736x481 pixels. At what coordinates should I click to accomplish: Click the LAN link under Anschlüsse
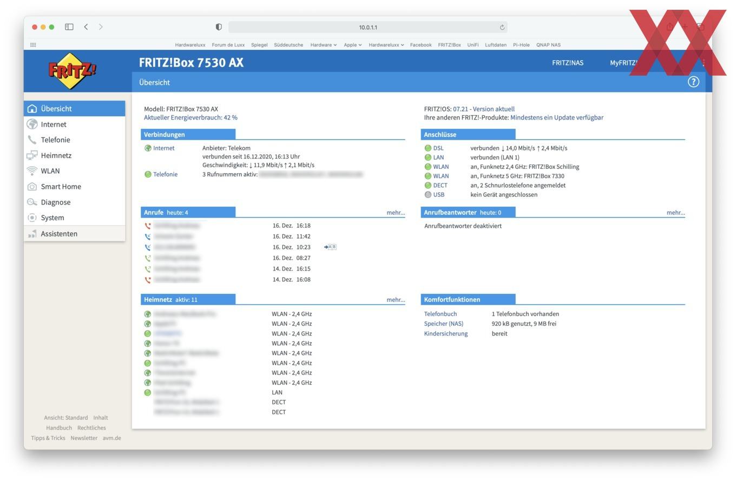pos(438,157)
